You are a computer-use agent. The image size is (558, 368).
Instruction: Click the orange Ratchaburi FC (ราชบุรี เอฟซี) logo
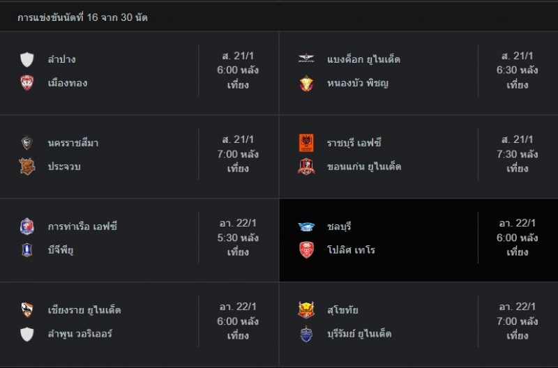(x=306, y=143)
